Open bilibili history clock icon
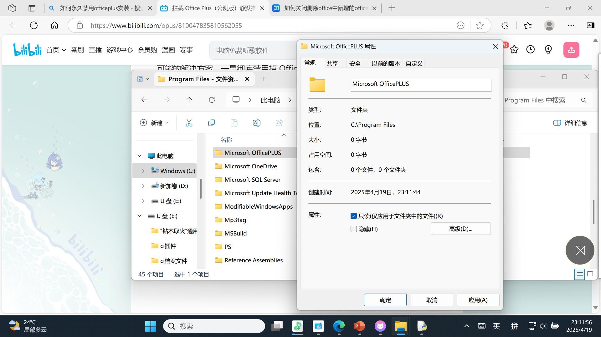This screenshot has width=601, height=337. click(x=530, y=49)
